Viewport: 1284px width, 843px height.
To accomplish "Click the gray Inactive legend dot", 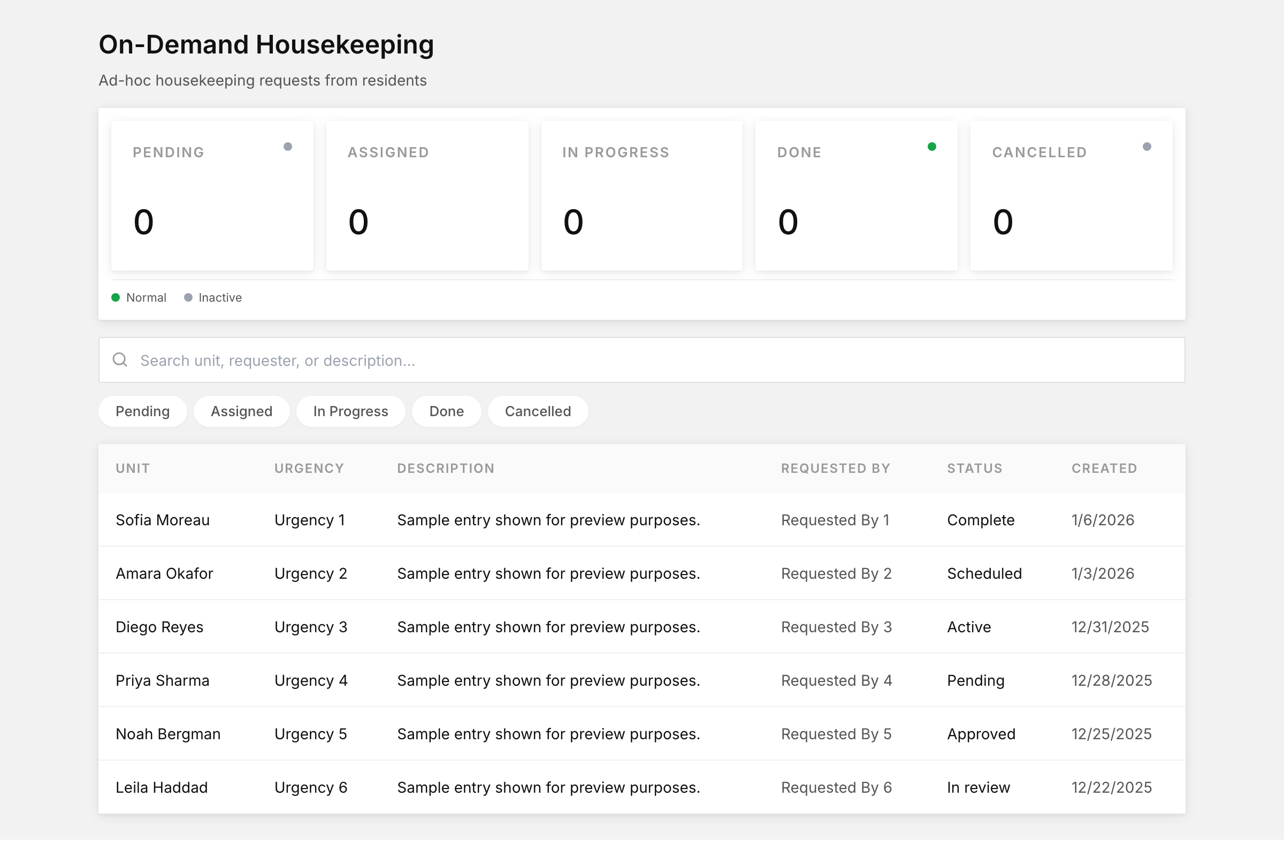I will pyautogui.click(x=188, y=298).
